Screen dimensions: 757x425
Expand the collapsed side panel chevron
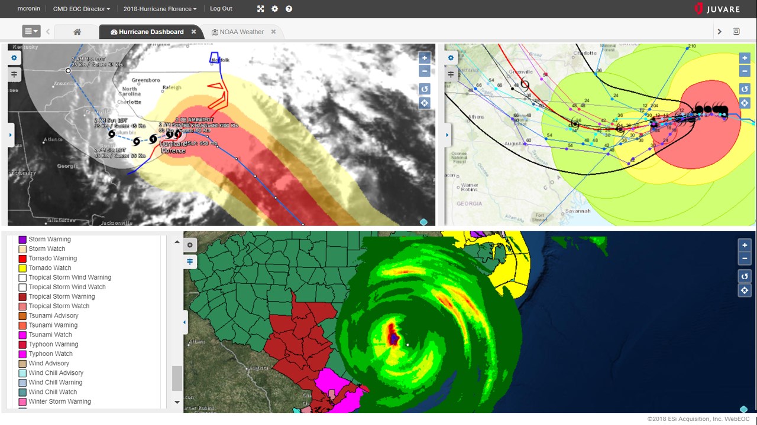point(10,135)
